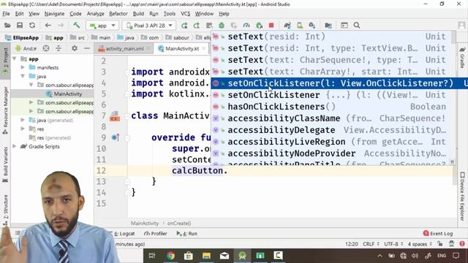This screenshot has width=468, height=263.
Task: Expand the manifests folder arrow
Action: pyautogui.click(x=23, y=68)
